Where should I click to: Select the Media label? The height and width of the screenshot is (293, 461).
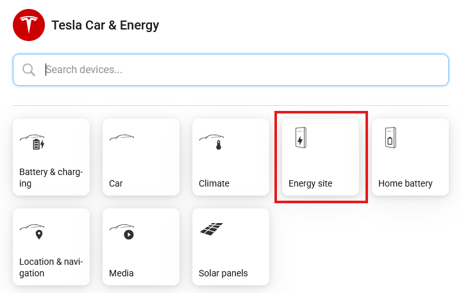(121, 273)
